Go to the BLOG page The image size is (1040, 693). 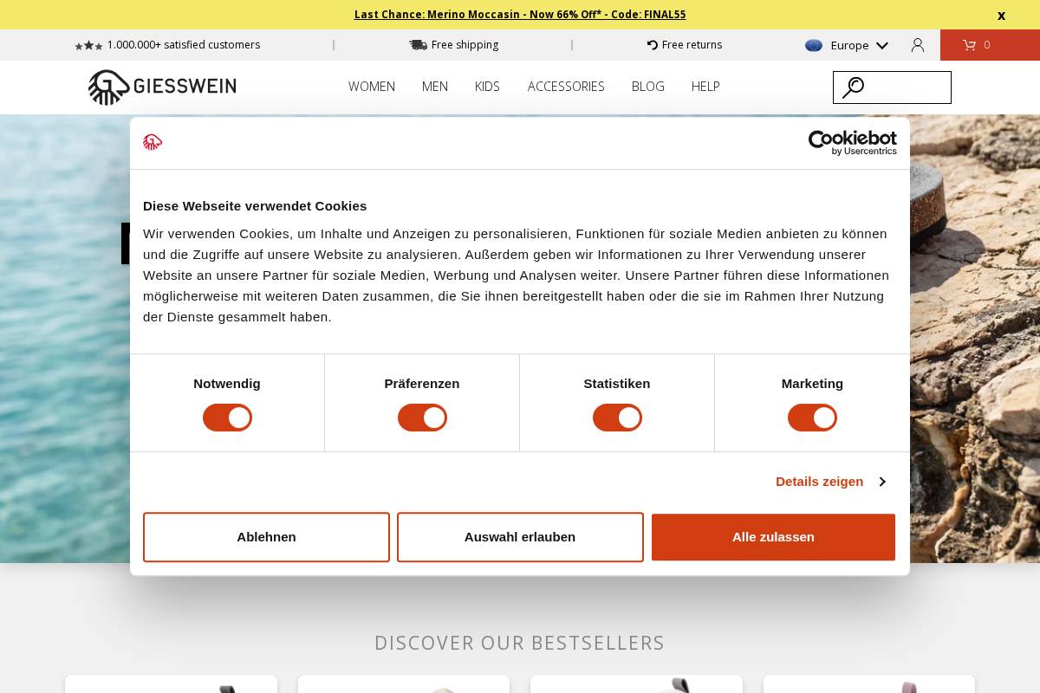click(648, 87)
